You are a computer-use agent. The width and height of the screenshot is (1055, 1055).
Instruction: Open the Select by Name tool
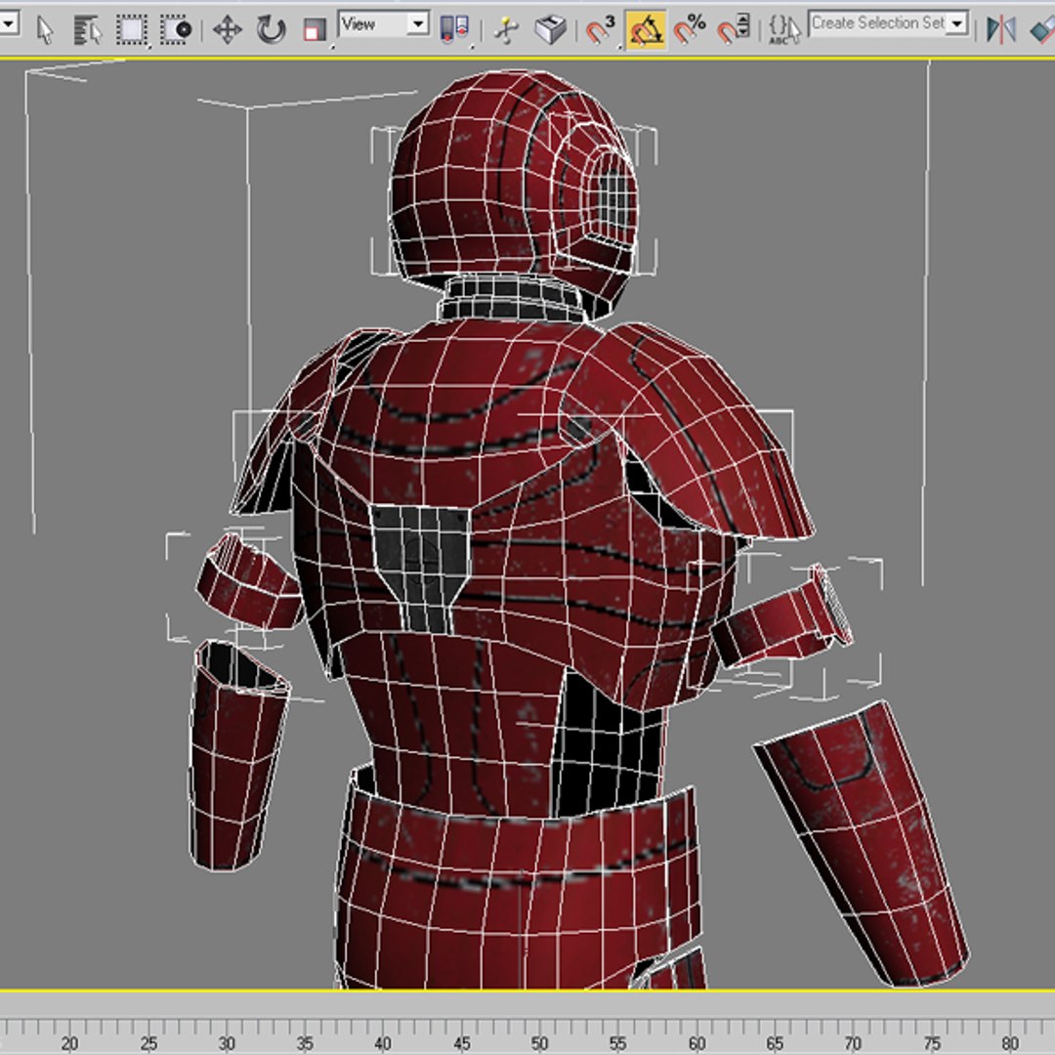pos(87,30)
